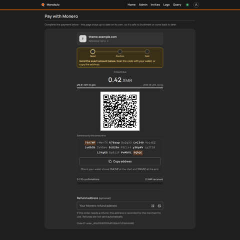Click paste icon in refund address field
The width and height of the screenshot is (240, 240).
click(x=159, y=206)
